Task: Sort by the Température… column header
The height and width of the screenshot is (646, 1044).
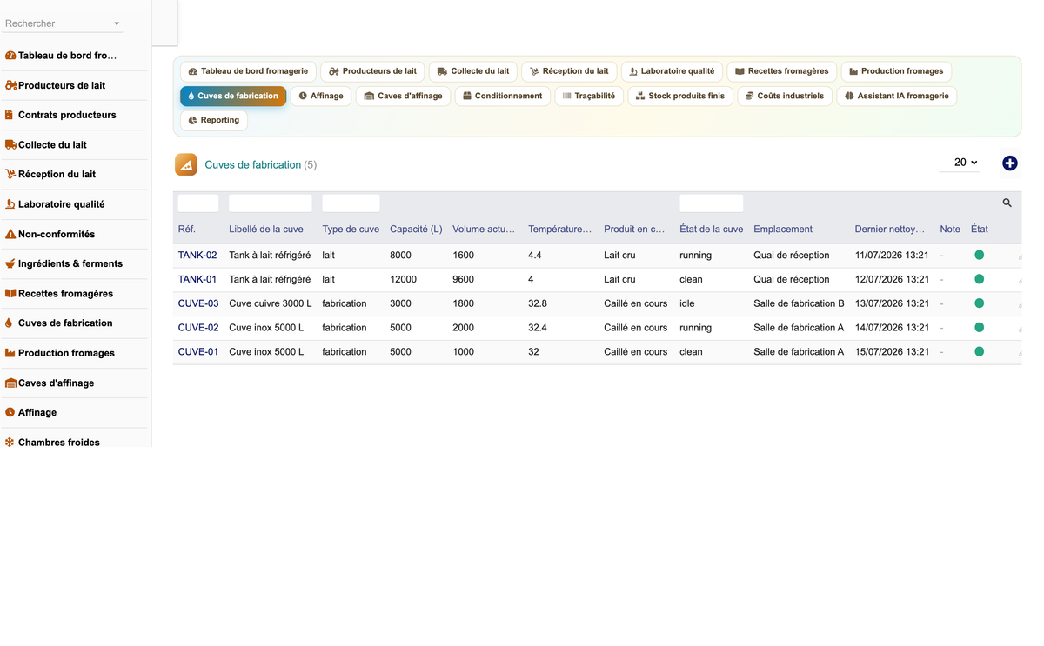Action: tap(559, 230)
